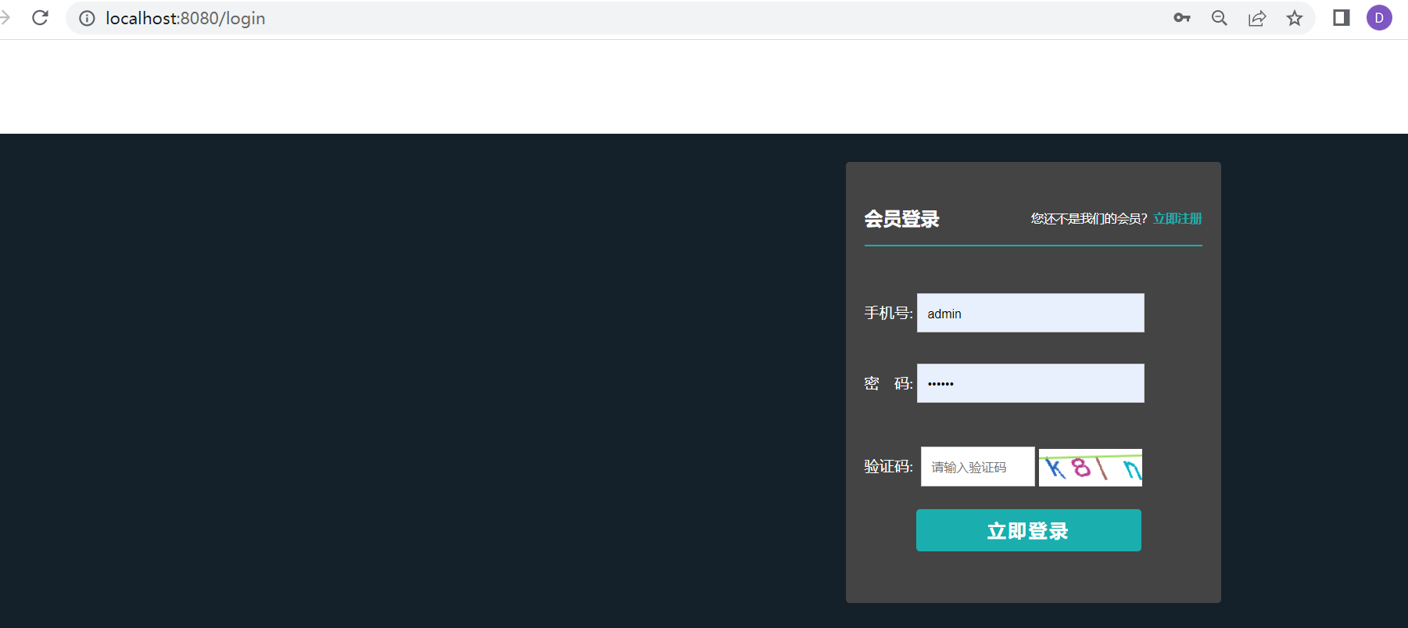The image size is (1408, 628).
Task: Click the 您还不是我们的会员? text
Action: 1089,219
